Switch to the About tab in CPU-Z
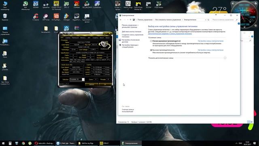This screenshot has height=146, width=259. [x=107, y=38]
